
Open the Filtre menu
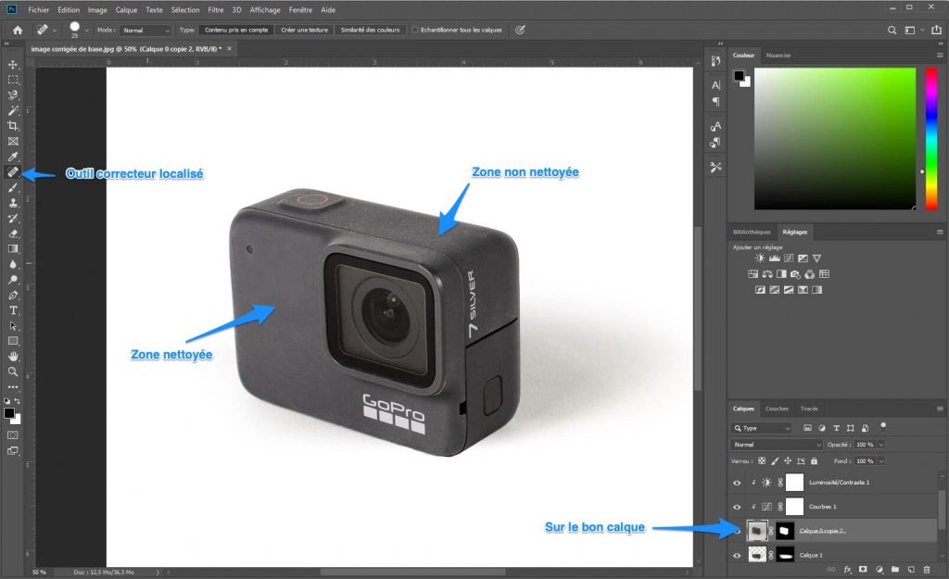pos(215,9)
